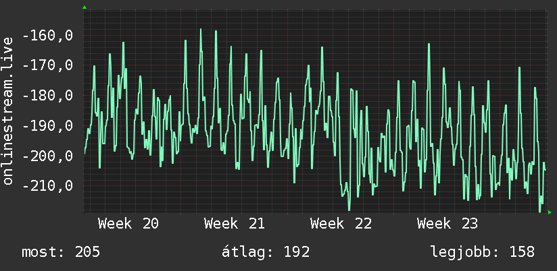This screenshot has width=557, height=271.
Task: Click the "most: 205" statistic
Action: pos(61,252)
